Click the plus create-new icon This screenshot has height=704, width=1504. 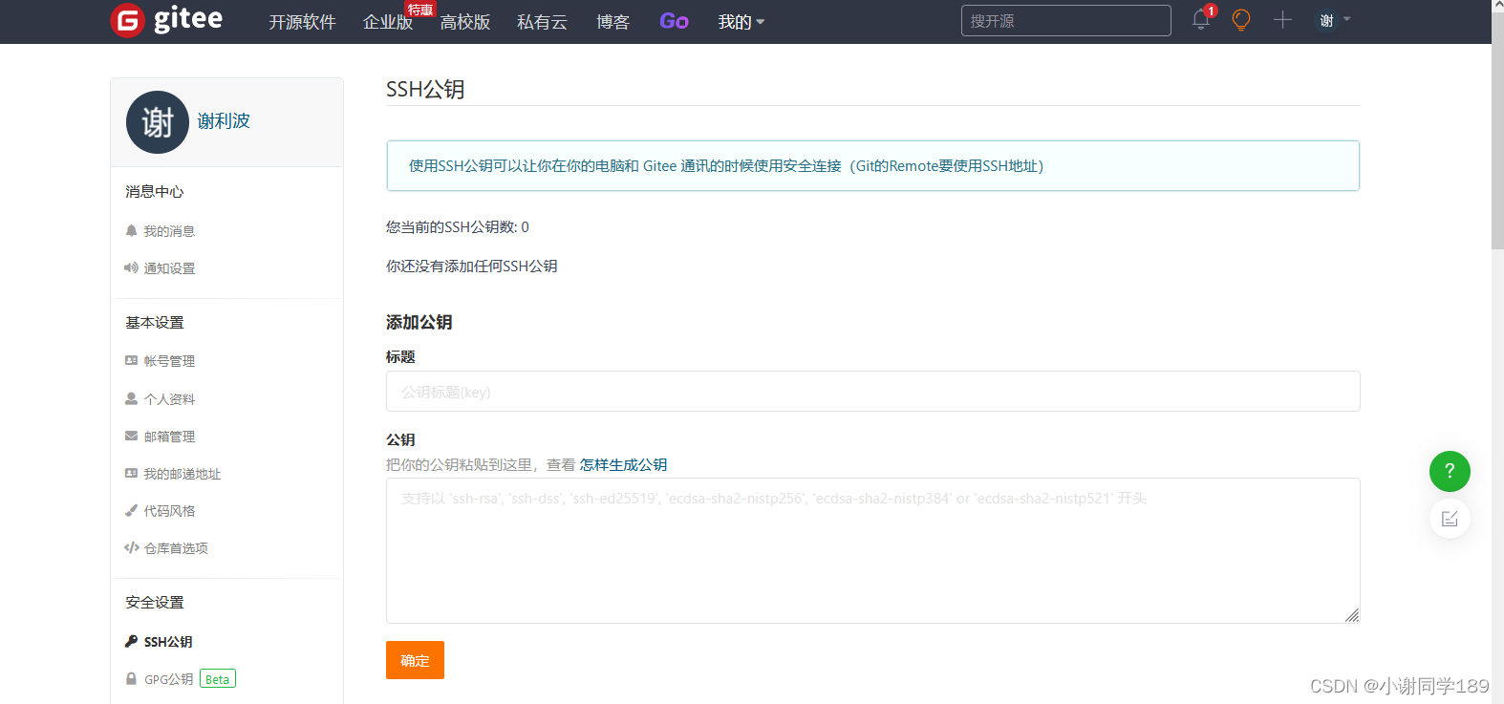point(1282,20)
